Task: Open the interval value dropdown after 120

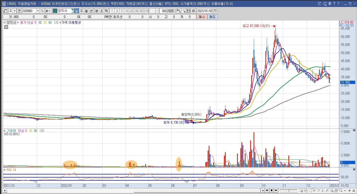Action: [x=157, y=11]
